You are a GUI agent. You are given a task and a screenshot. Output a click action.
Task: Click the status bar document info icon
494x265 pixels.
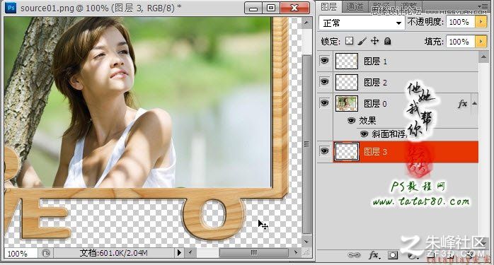[46, 253]
